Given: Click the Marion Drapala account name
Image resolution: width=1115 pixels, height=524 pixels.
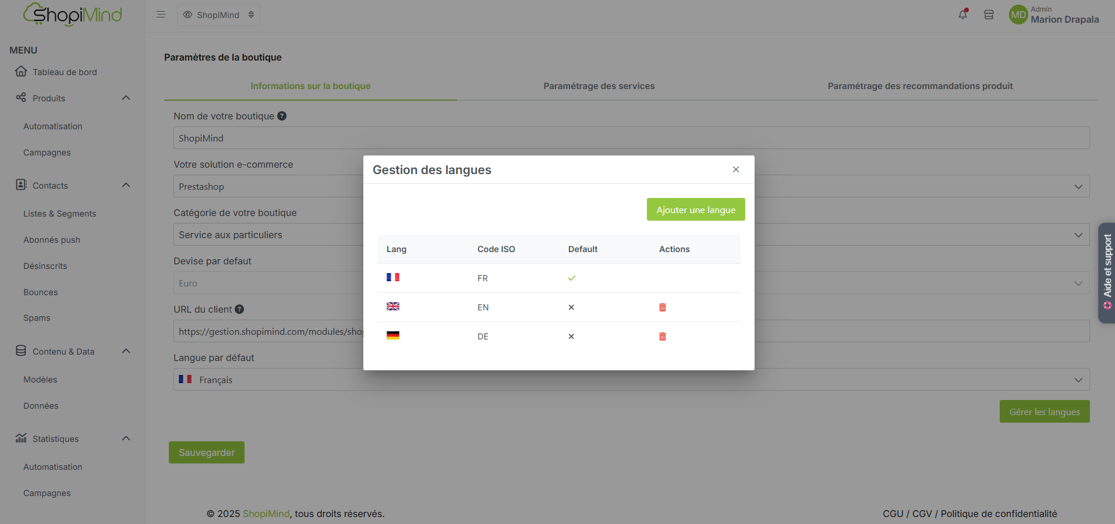Looking at the screenshot, I should tap(1065, 19).
